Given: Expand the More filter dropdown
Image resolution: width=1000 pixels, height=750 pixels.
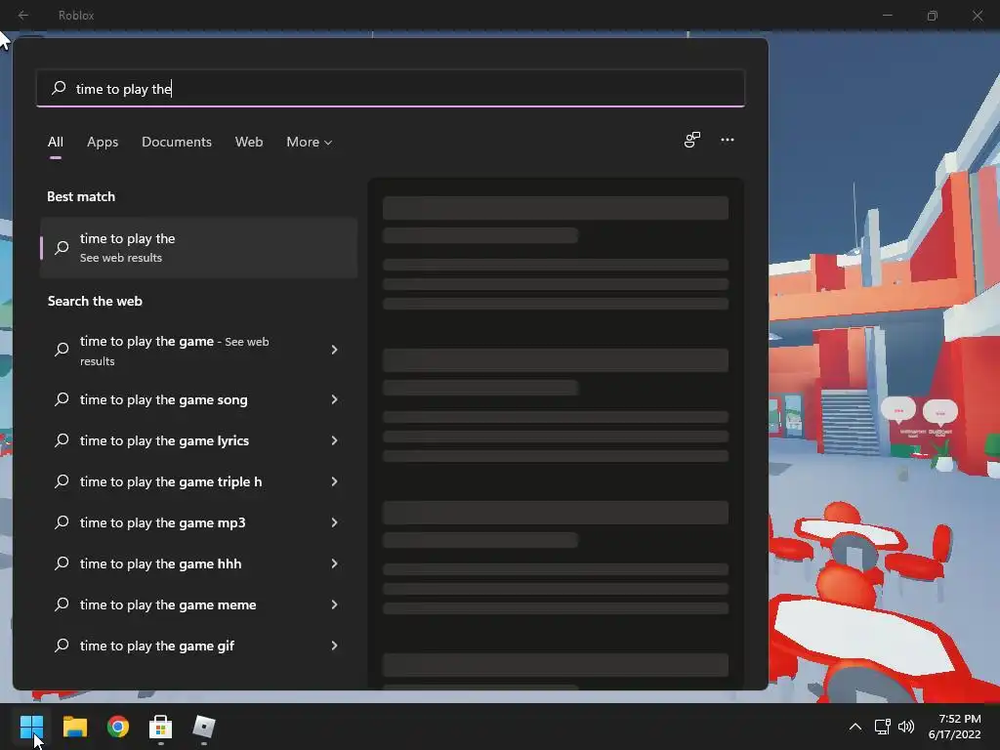Looking at the screenshot, I should [310, 143].
